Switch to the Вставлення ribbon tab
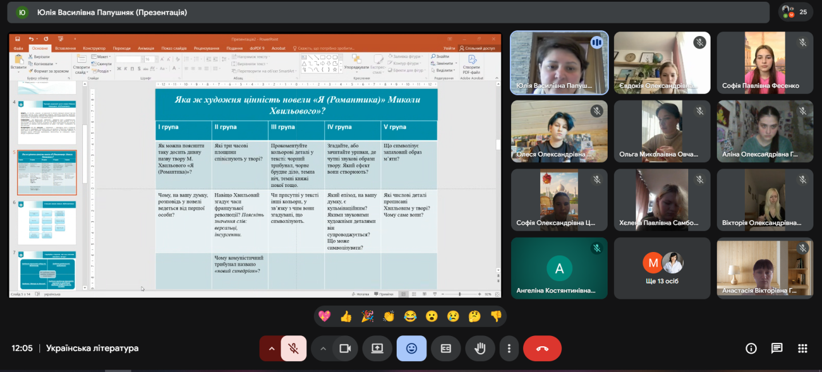This screenshot has height=372, width=822. pyautogui.click(x=65, y=49)
